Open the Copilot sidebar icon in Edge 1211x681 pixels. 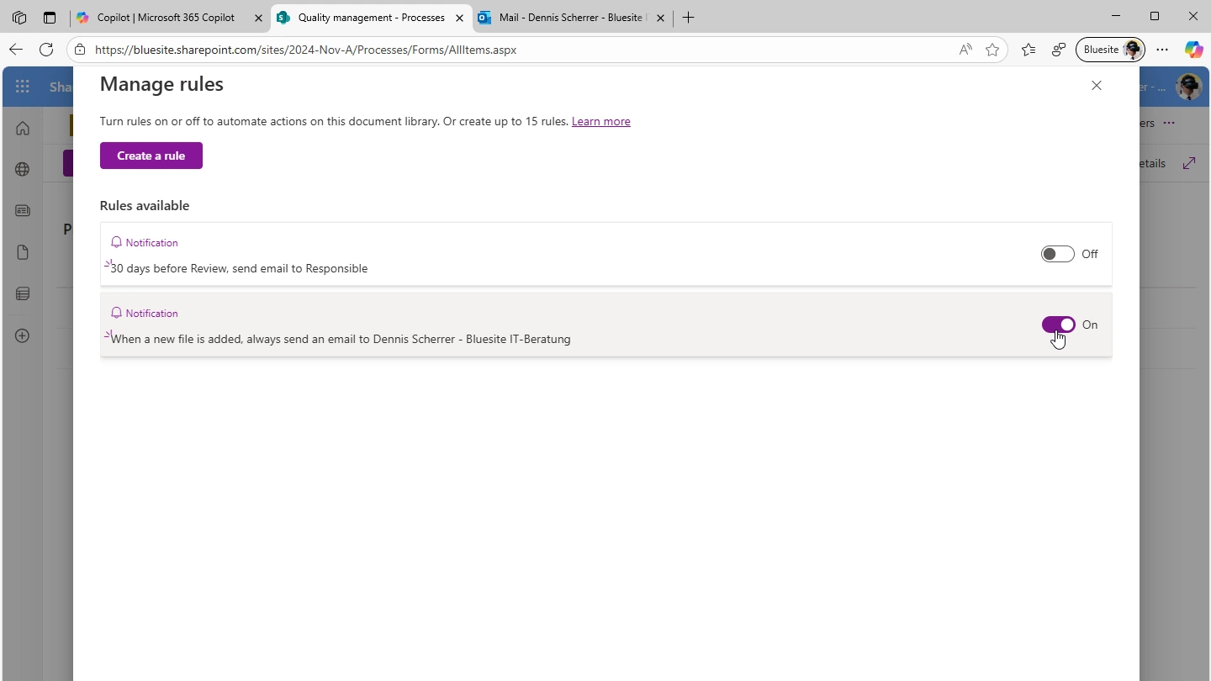(1193, 50)
